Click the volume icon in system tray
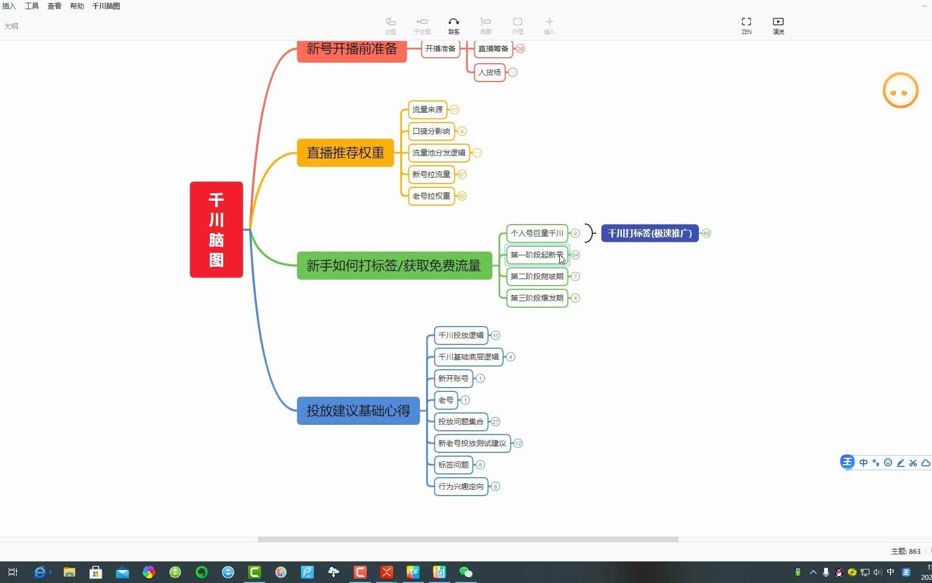This screenshot has width=932, height=583. pos(878,572)
